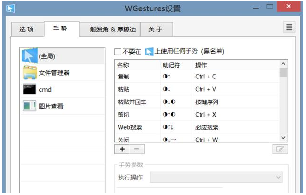This screenshot has height=195, width=306.
Task: Select the 剪切 gesture row
Action: pos(197,115)
